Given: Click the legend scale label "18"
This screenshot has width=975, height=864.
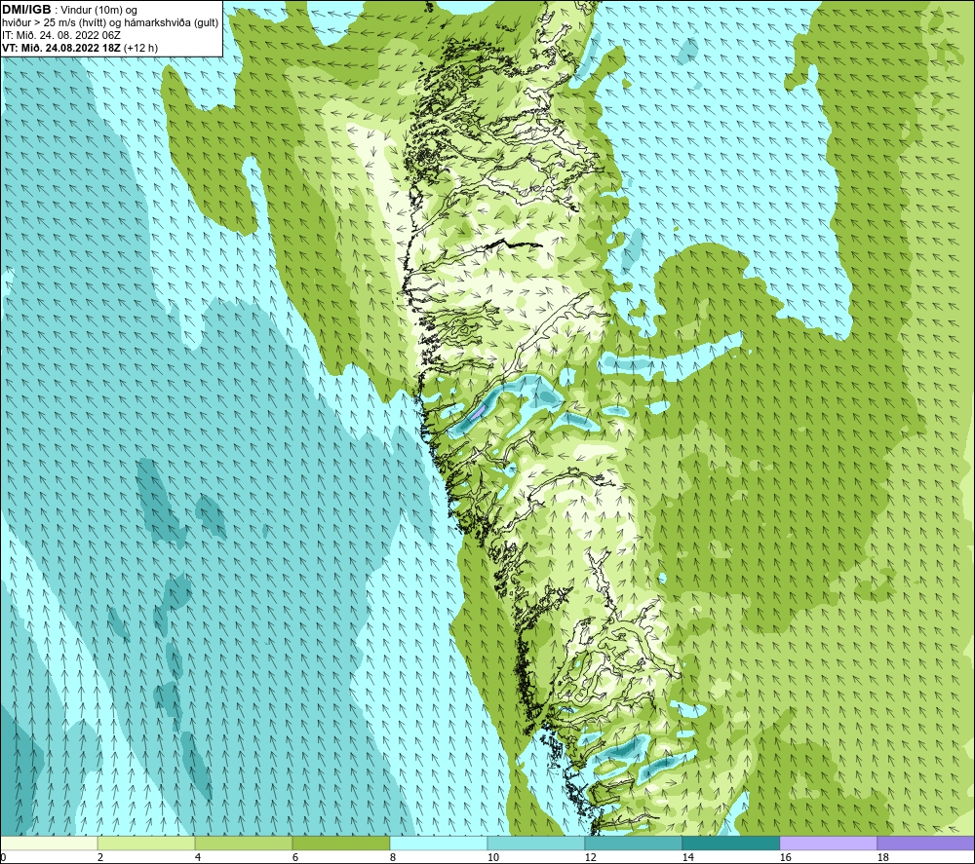Looking at the screenshot, I should click(x=882, y=857).
